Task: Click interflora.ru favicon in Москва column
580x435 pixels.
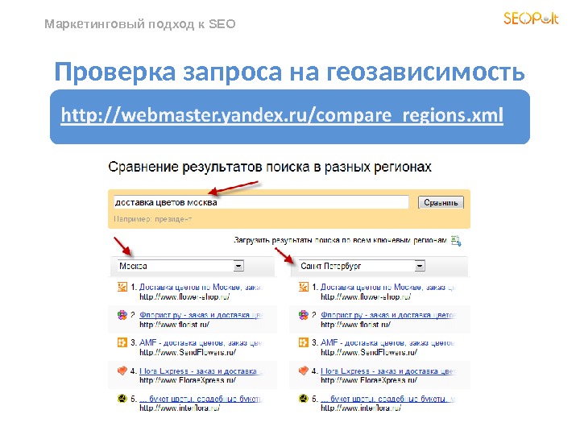Action: click(122, 399)
